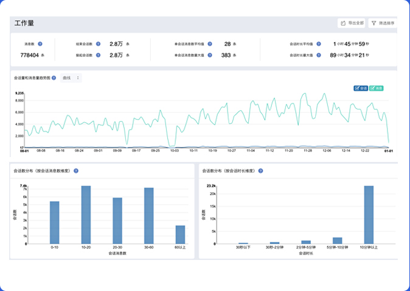410x291 pixels.
Task: Click the 0-10 messages bar
Action: pos(55,222)
